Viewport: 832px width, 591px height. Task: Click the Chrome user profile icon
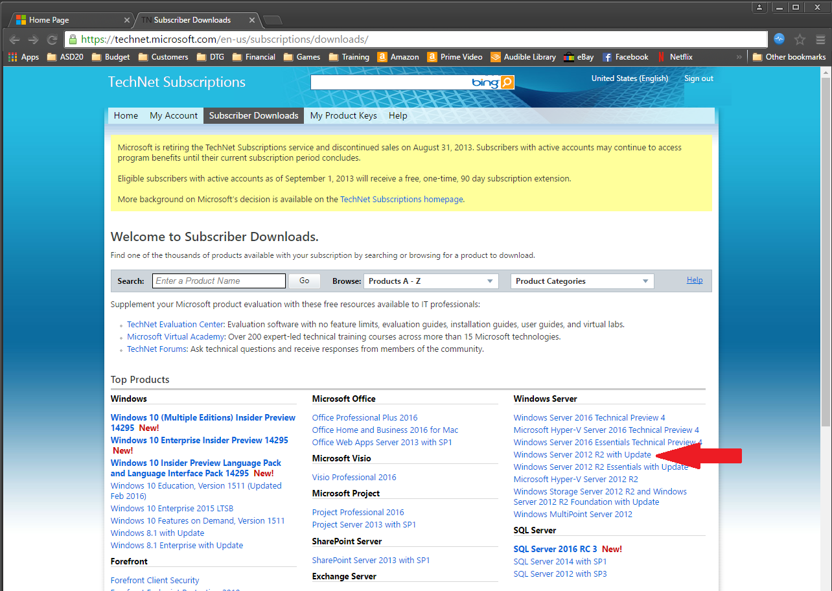click(x=758, y=6)
